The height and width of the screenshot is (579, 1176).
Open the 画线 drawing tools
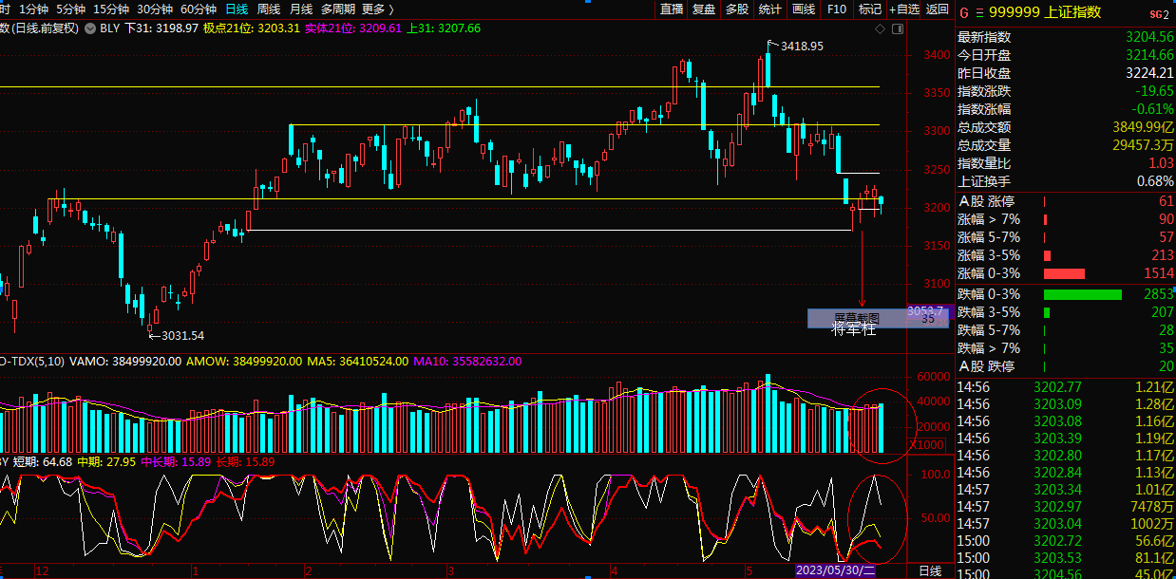click(x=804, y=9)
